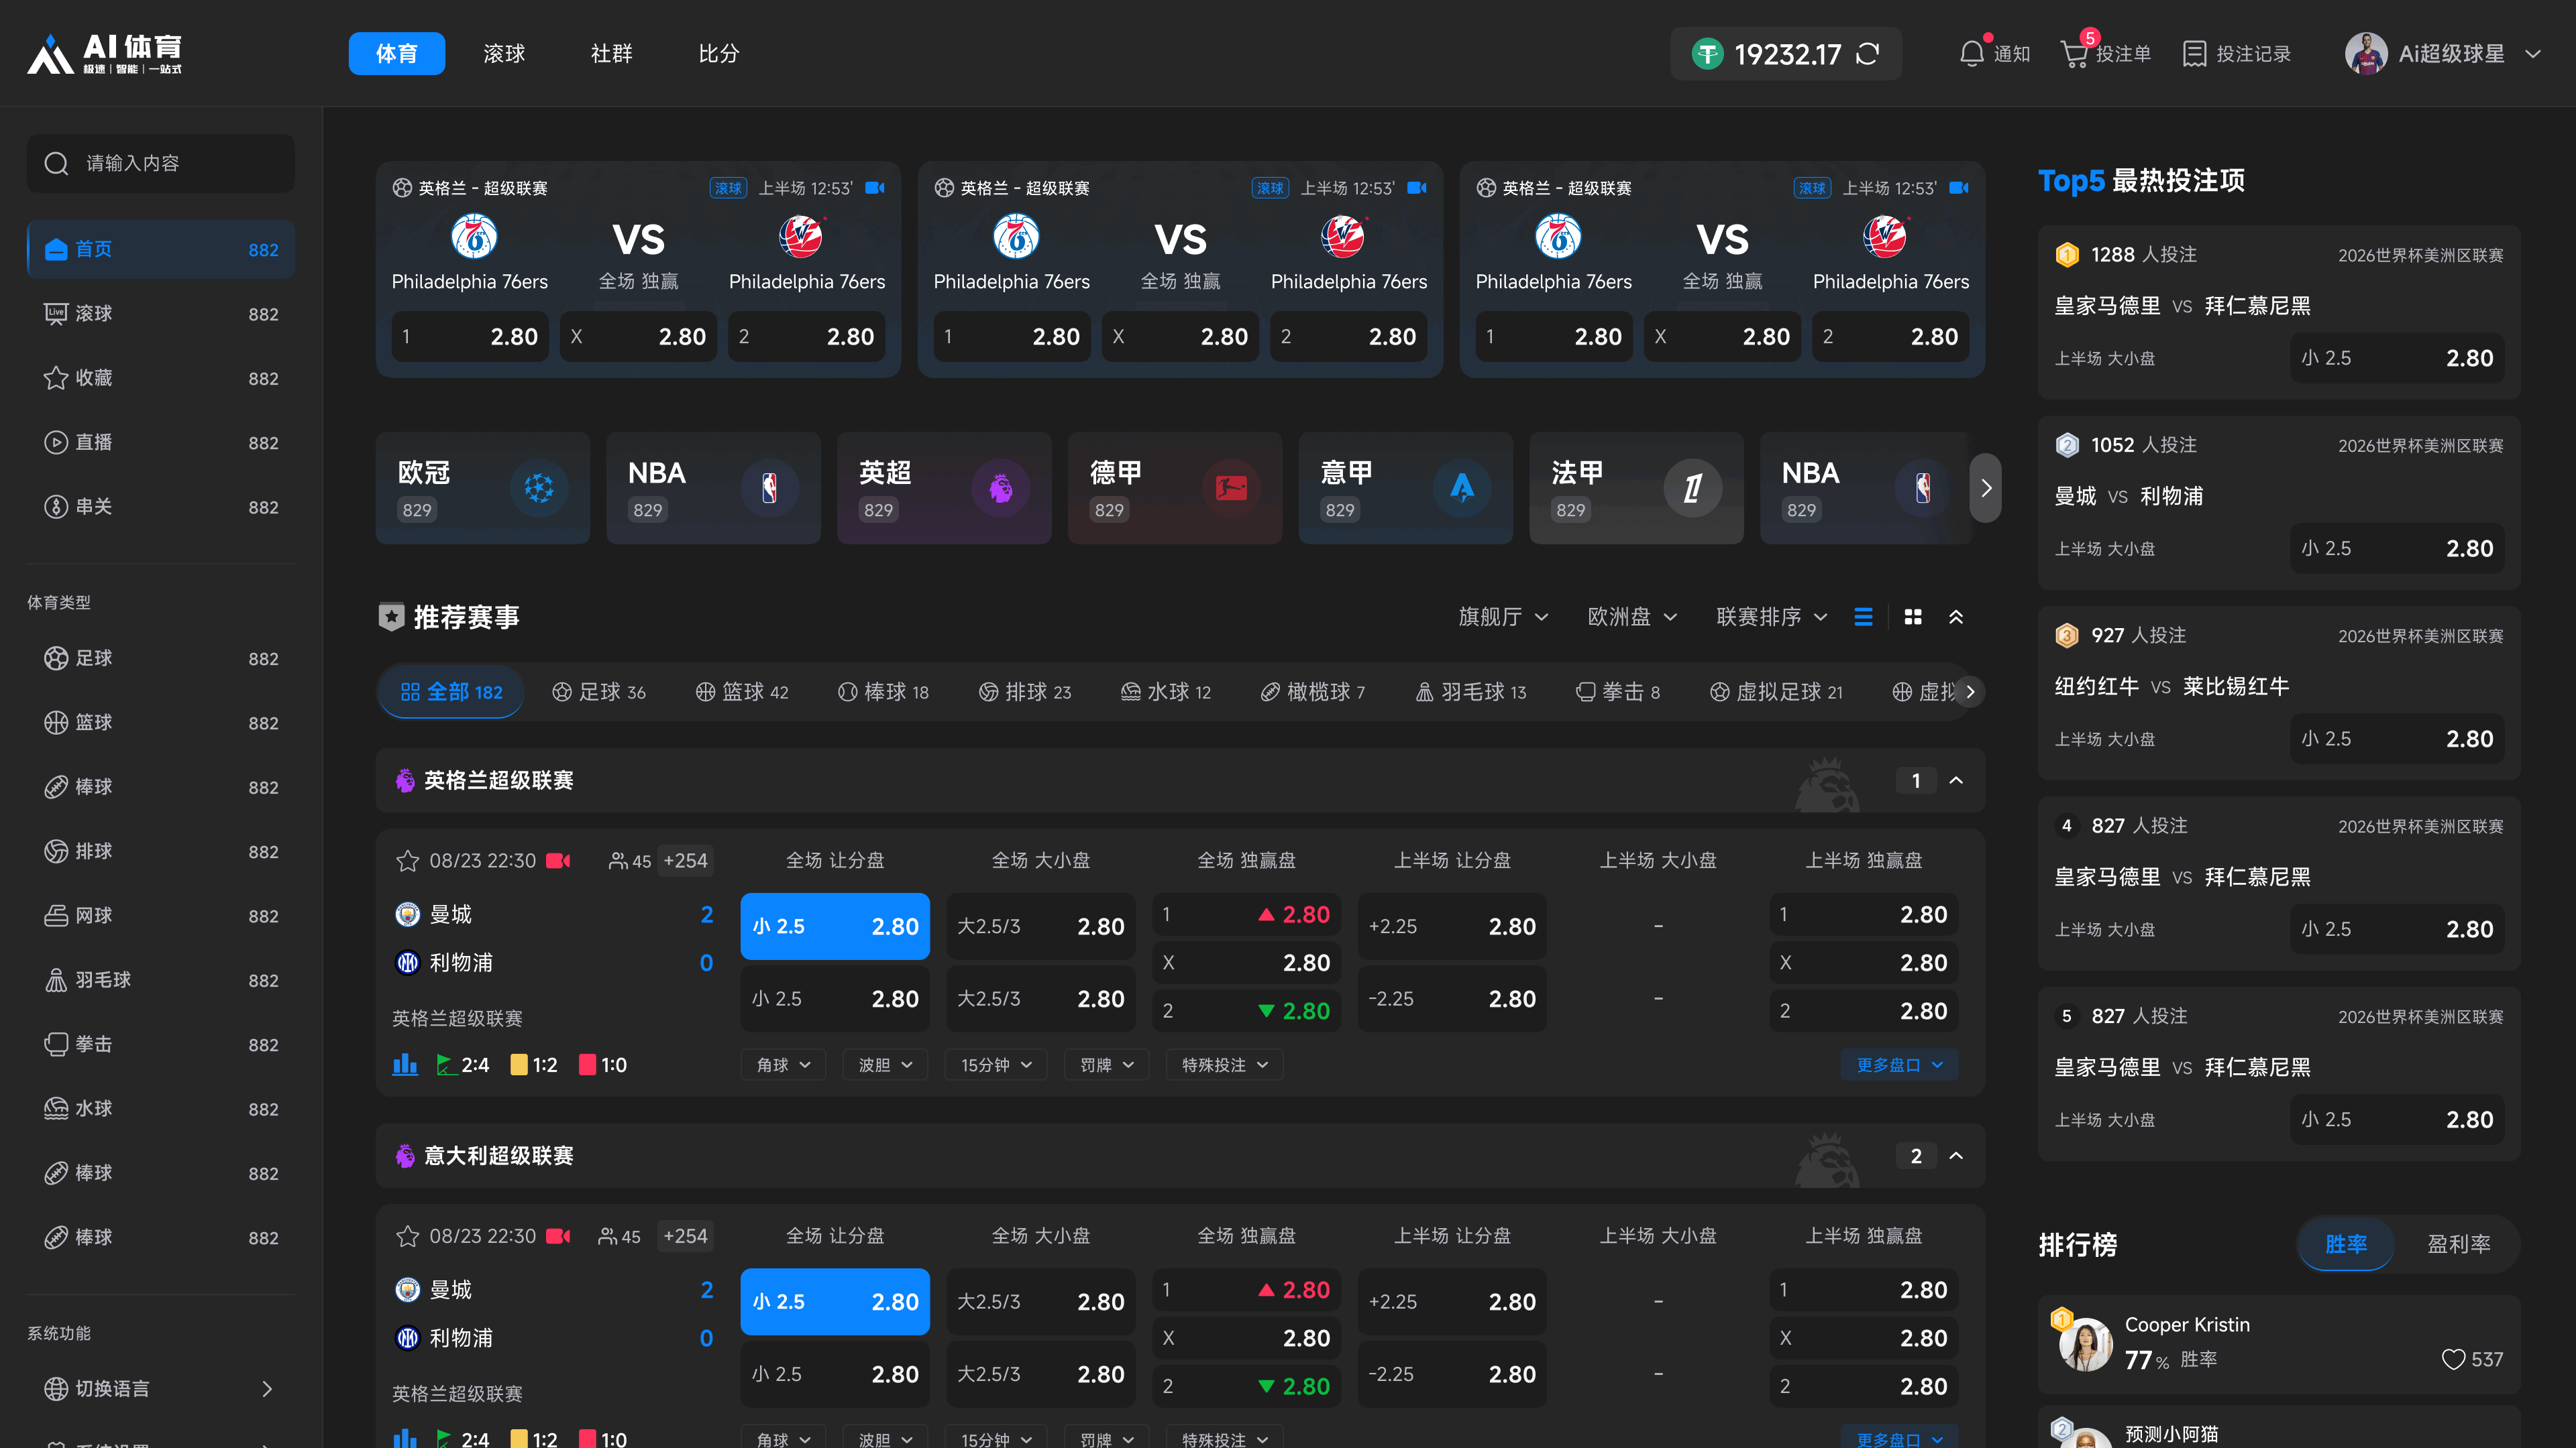This screenshot has height=1448, width=2576.
Task: Click the AI 体育 logo
Action: coord(105,54)
